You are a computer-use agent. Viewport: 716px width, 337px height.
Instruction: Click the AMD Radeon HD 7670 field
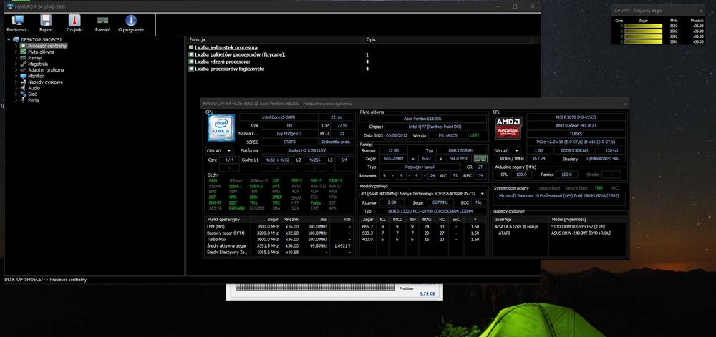576,125
